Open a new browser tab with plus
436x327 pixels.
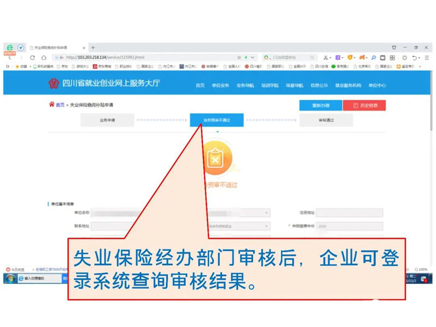click(x=93, y=47)
